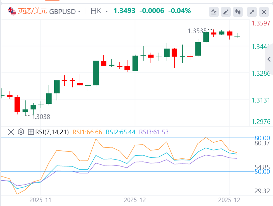The width and height of the screenshot is (273, 206).
Task: Open the candlestick chart style icon
Action: (238, 12)
